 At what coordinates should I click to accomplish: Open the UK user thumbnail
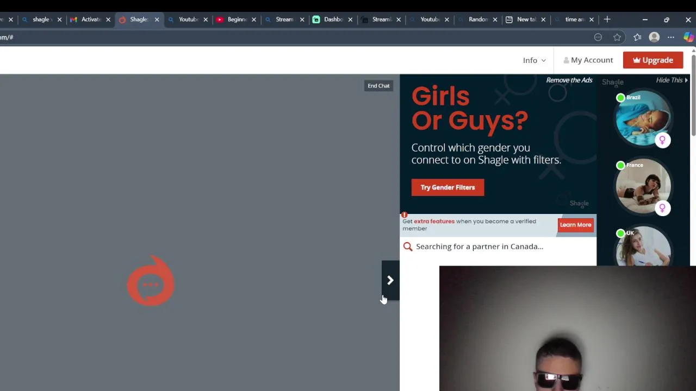tap(643, 247)
